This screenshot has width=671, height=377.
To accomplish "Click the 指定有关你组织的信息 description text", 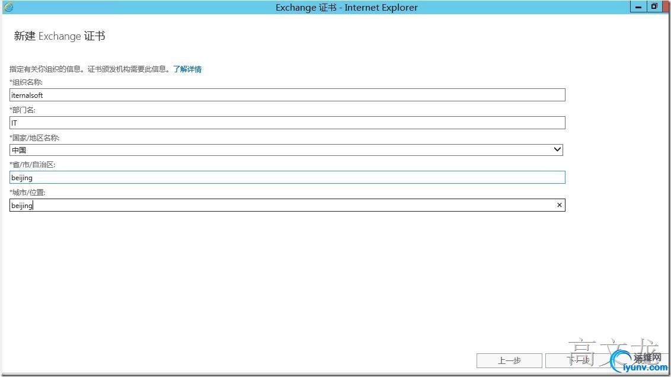I will tap(90, 69).
